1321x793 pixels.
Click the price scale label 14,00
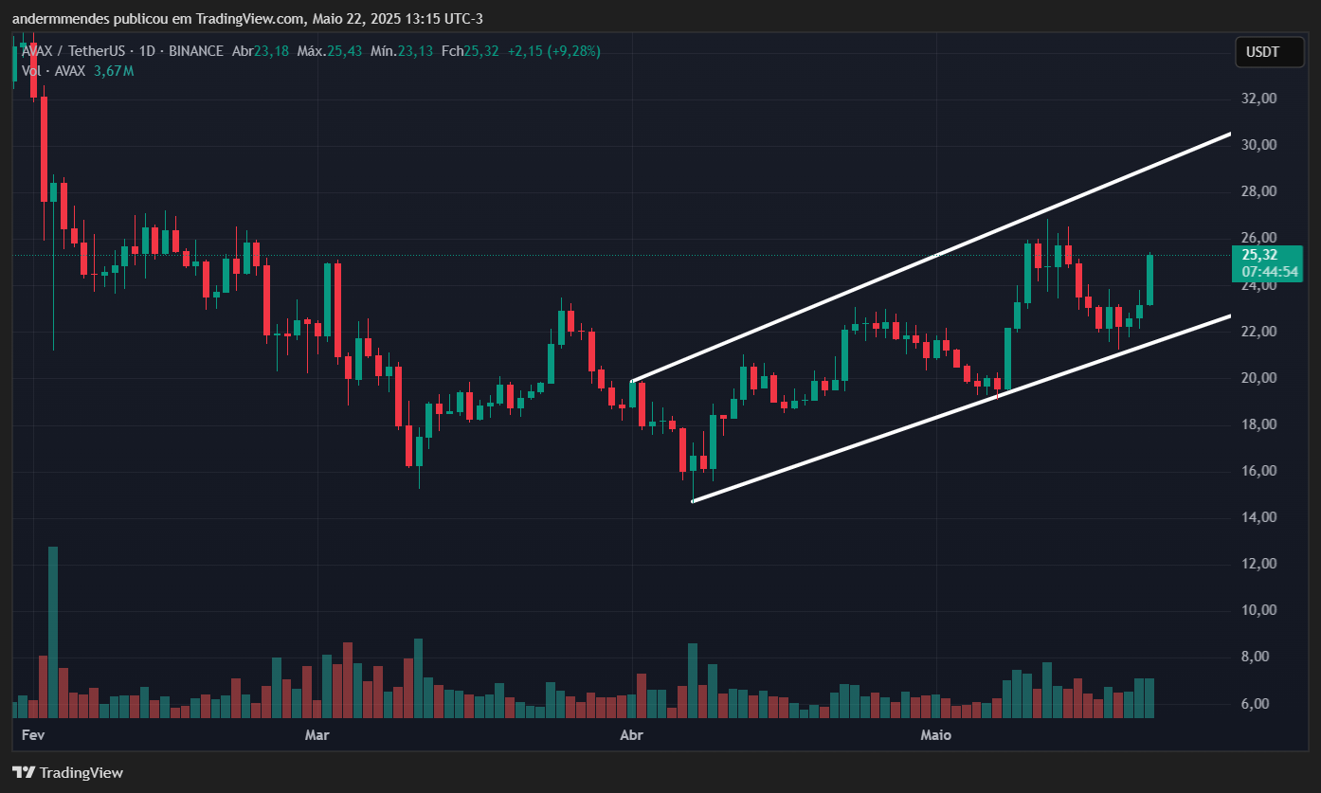point(1259,517)
